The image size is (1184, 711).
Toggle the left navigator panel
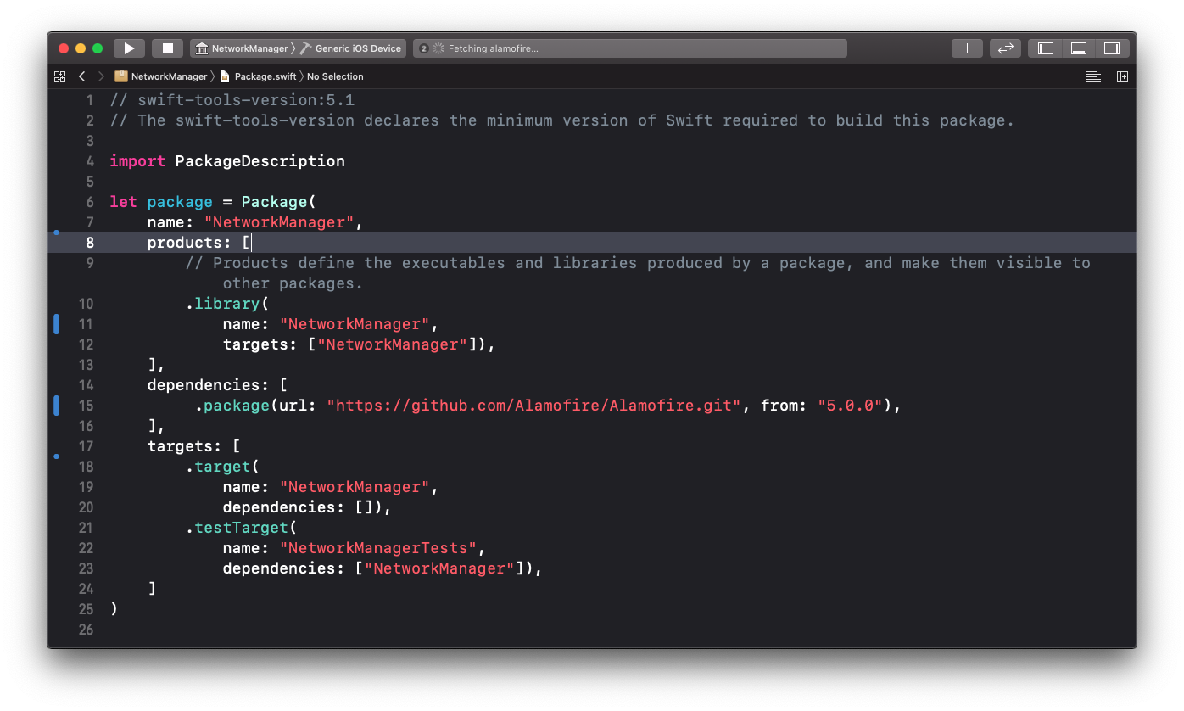[x=1046, y=48]
